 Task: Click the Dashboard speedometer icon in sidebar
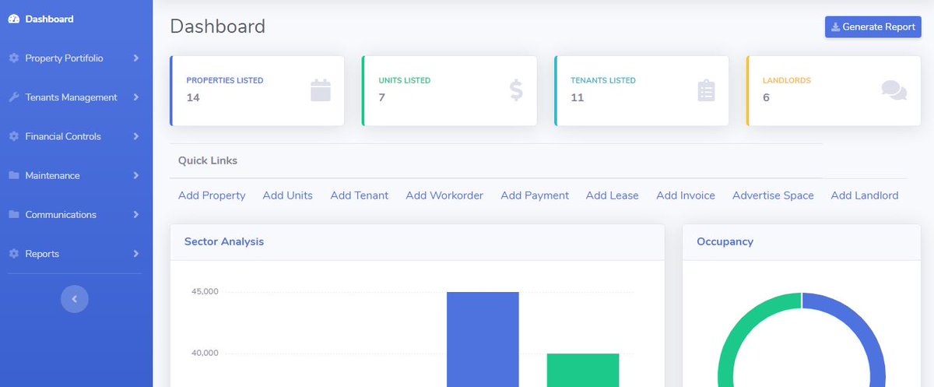[13, 19]
